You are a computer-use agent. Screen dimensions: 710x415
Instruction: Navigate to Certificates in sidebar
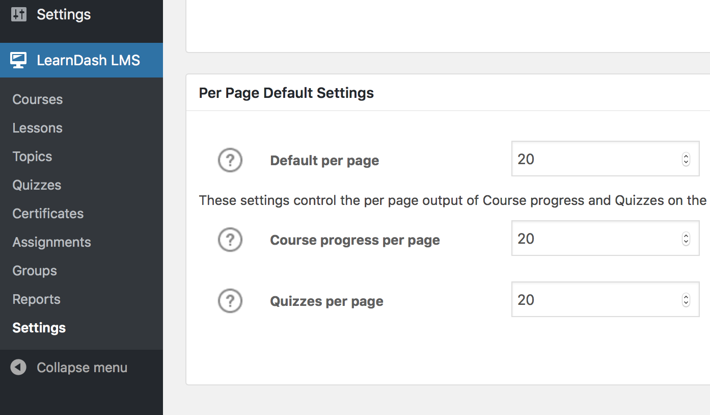[x=48, y=214]
